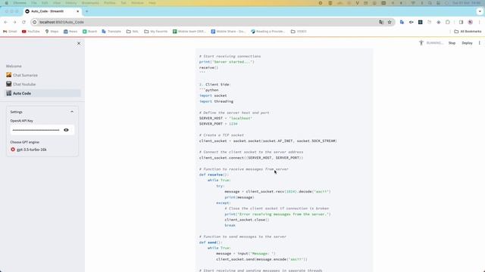Select the Auto Code page
Viewport: 485px width, 272px height.
click(42, 93)
